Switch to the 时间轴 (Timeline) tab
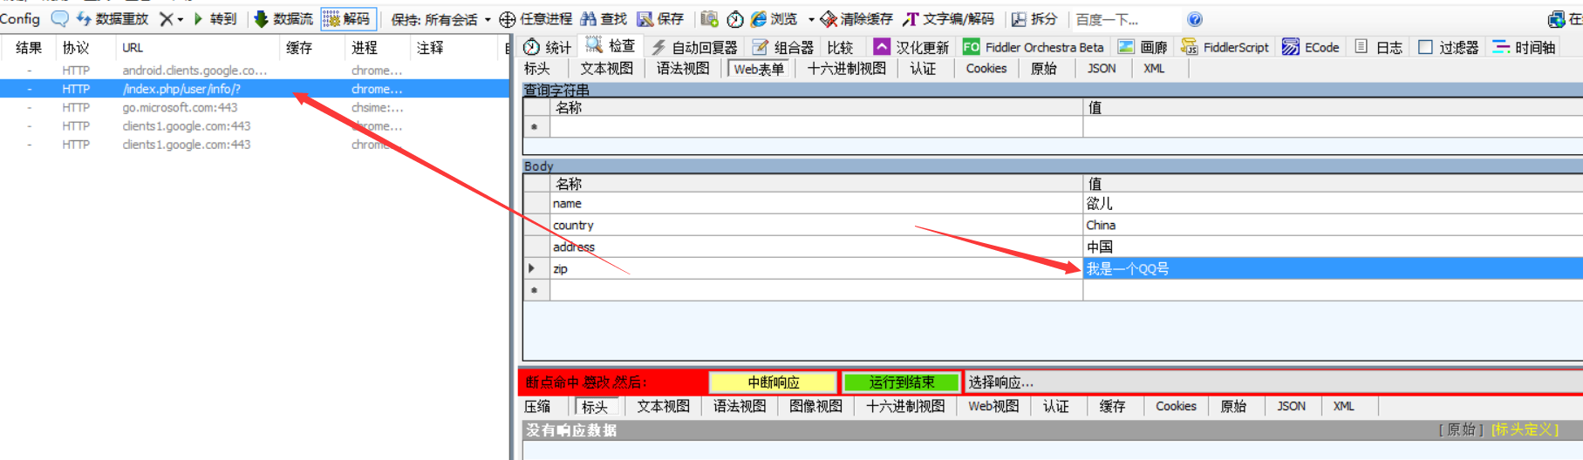This screenshot has width=1583, height=460. 1524,47
